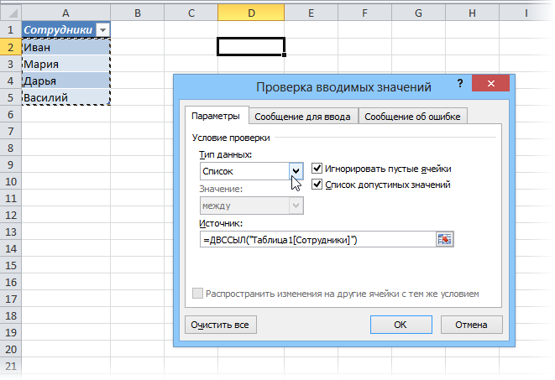The image size is (555, 380).
Task: Select row 2 header
Action: [11, 47]
